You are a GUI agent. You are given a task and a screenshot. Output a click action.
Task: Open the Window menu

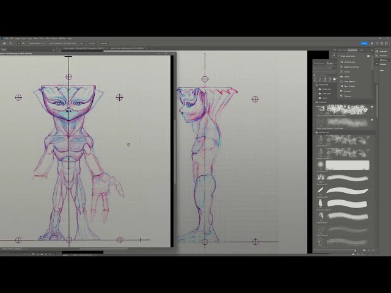62,38
